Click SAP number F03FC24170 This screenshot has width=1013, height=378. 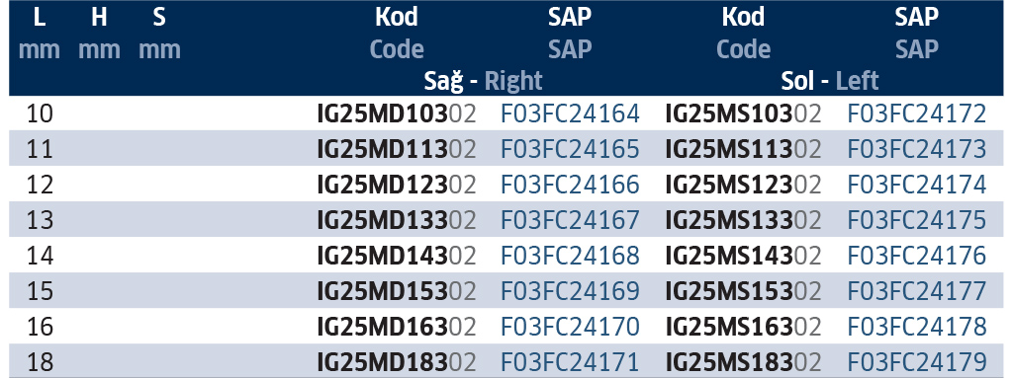pyautogui.click(x=571, y=327)
